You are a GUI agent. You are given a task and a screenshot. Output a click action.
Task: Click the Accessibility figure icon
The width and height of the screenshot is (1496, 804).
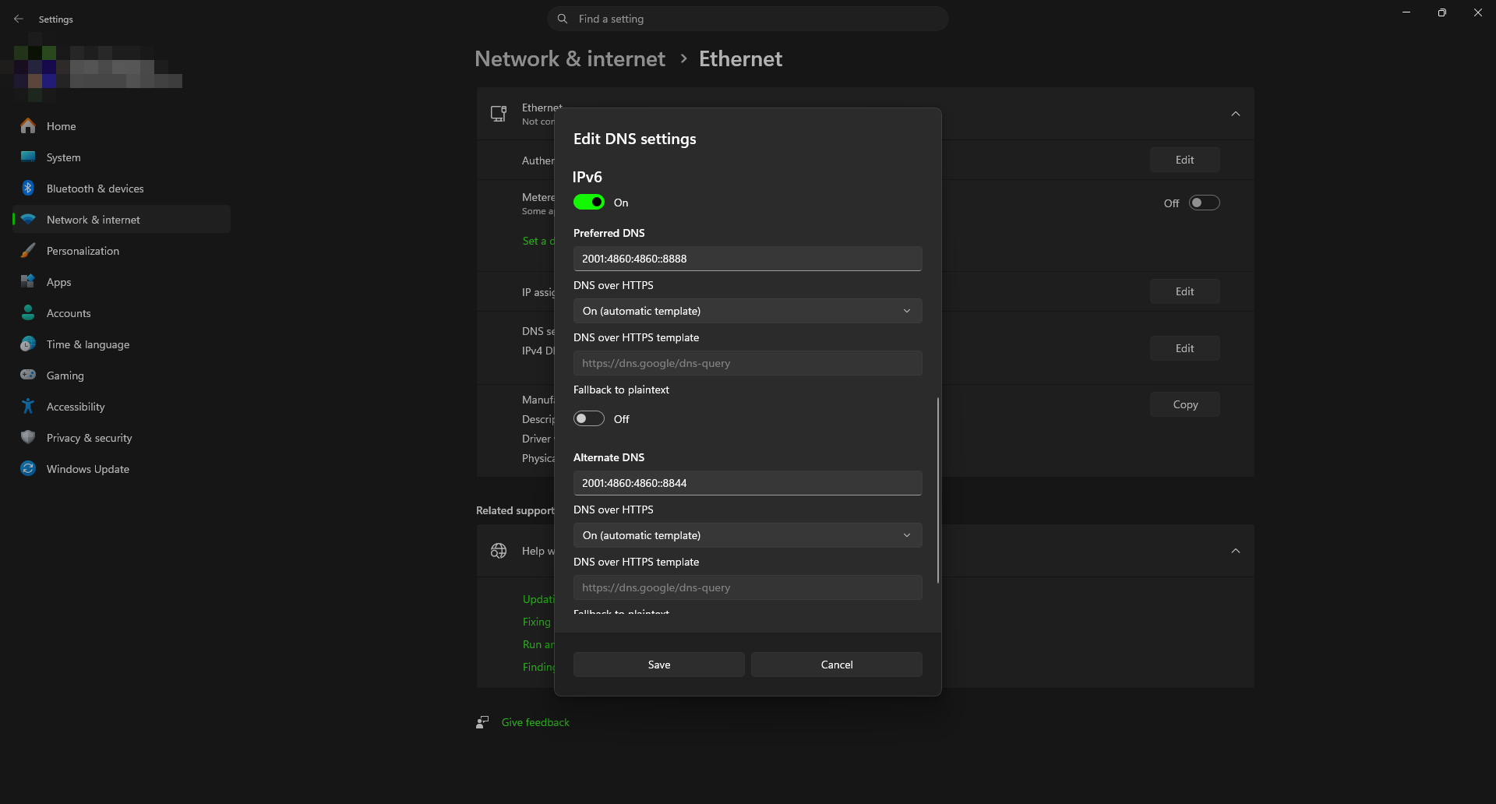click(28, 406)
